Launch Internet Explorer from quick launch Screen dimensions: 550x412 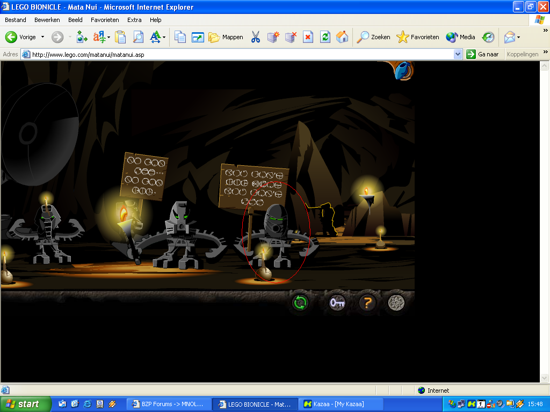click(87, 404)
